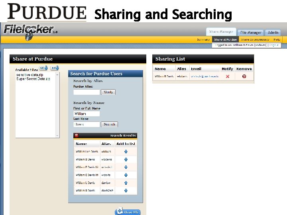Image resolution: width=287 pixels, height=215 pixels.
Task: Open the File Manager tab
Action: (251, 33)
